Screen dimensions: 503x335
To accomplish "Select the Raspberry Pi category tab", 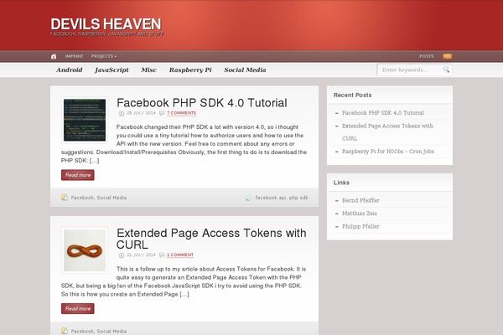I will tap(190, 70).
